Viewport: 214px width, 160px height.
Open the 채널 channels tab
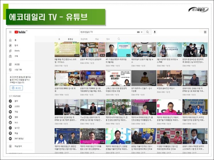(x=97, y=39)
